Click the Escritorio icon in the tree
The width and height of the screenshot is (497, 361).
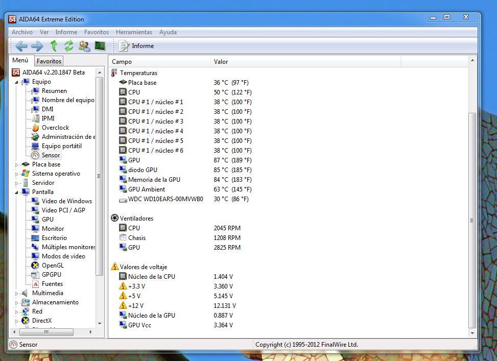click(x=36, y=238)
